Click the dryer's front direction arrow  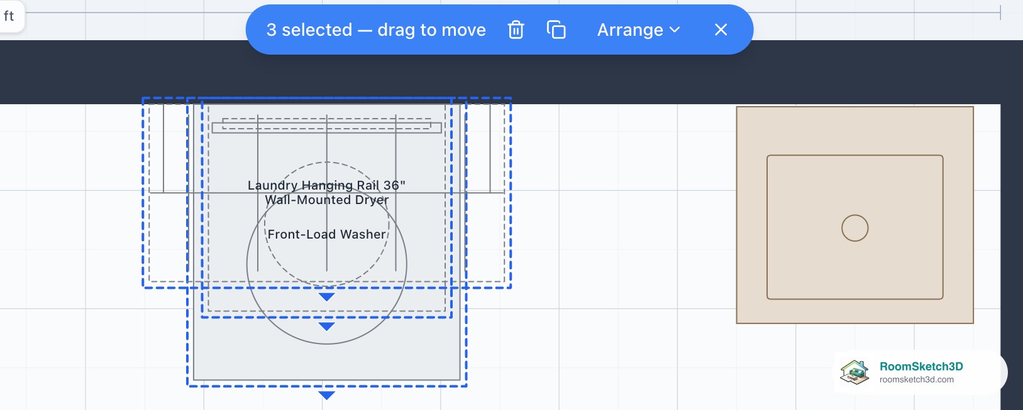tap(326, 326)
